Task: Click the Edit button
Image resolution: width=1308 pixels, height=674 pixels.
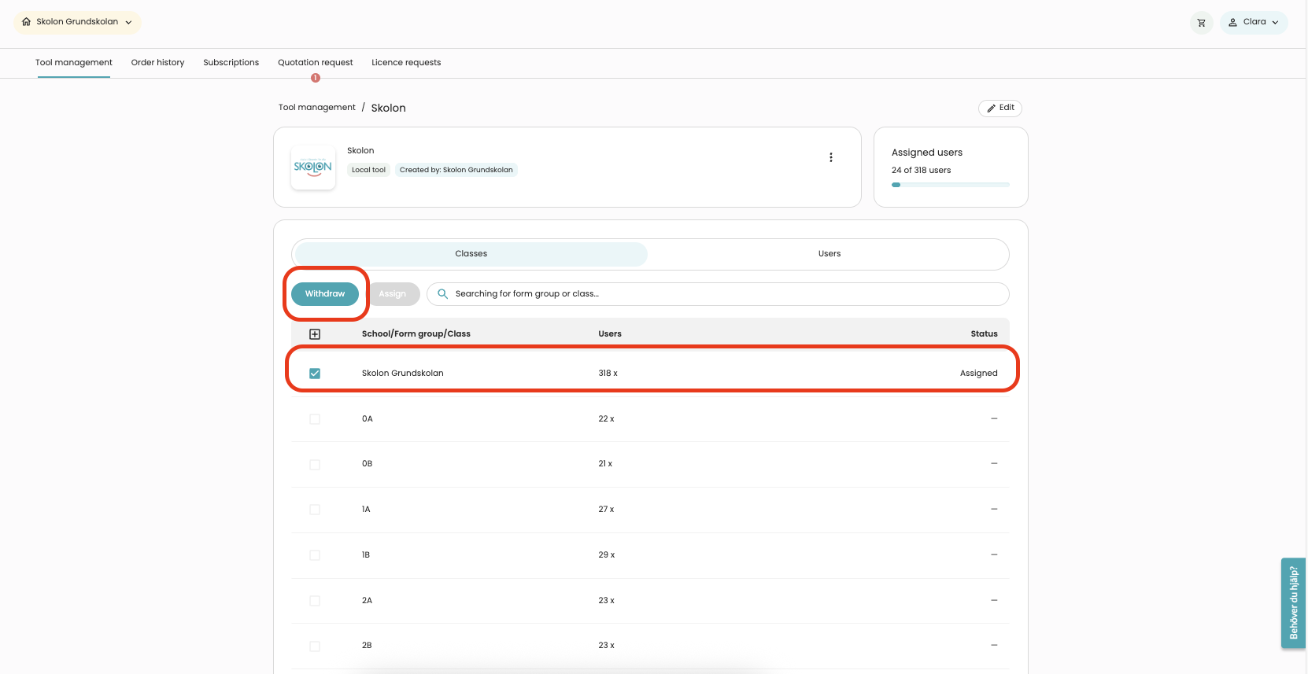Action: (x=999, y=108)
